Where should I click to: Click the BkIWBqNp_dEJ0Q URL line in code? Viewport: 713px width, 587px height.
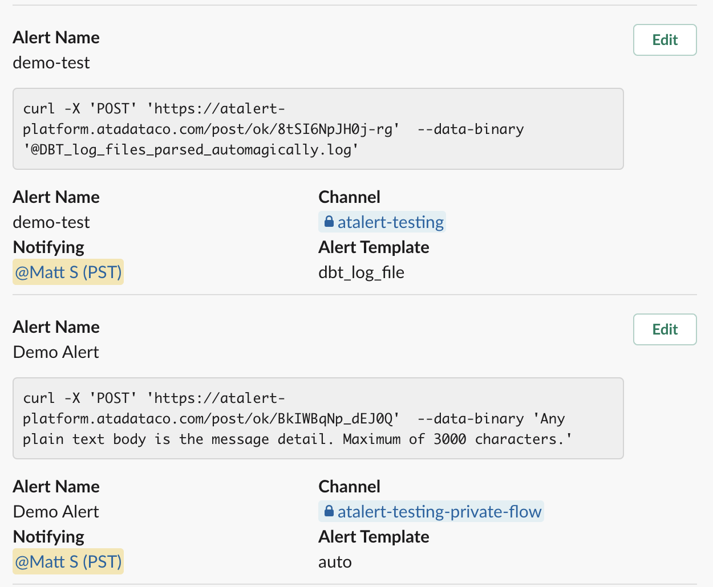pyautogui.click(x=211, y=419)
